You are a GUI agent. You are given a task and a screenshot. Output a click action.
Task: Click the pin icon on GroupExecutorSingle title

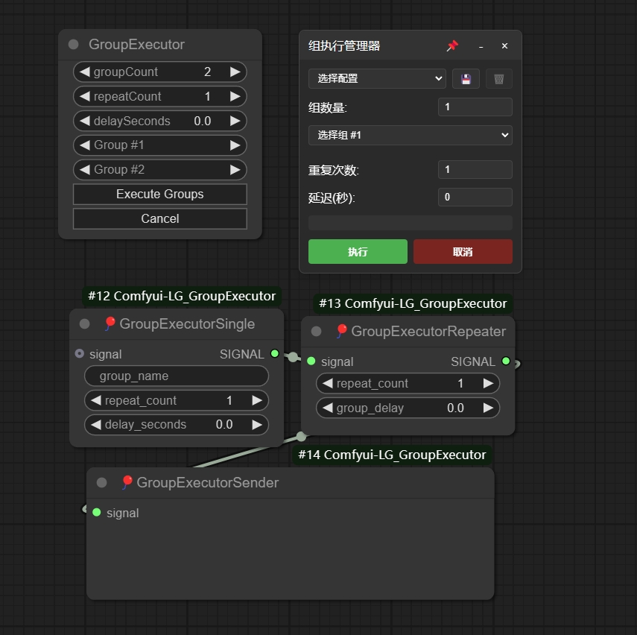[110, 323]
